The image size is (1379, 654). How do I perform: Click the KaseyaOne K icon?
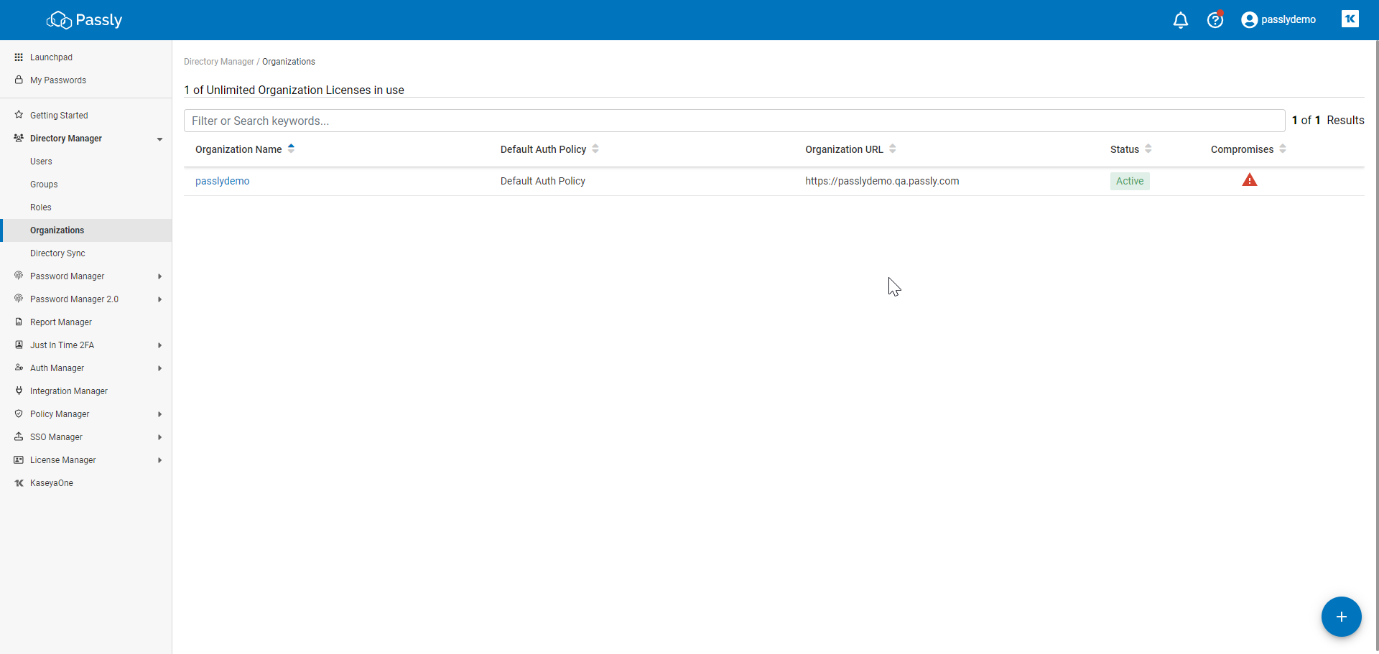click(x=19, y=483)
